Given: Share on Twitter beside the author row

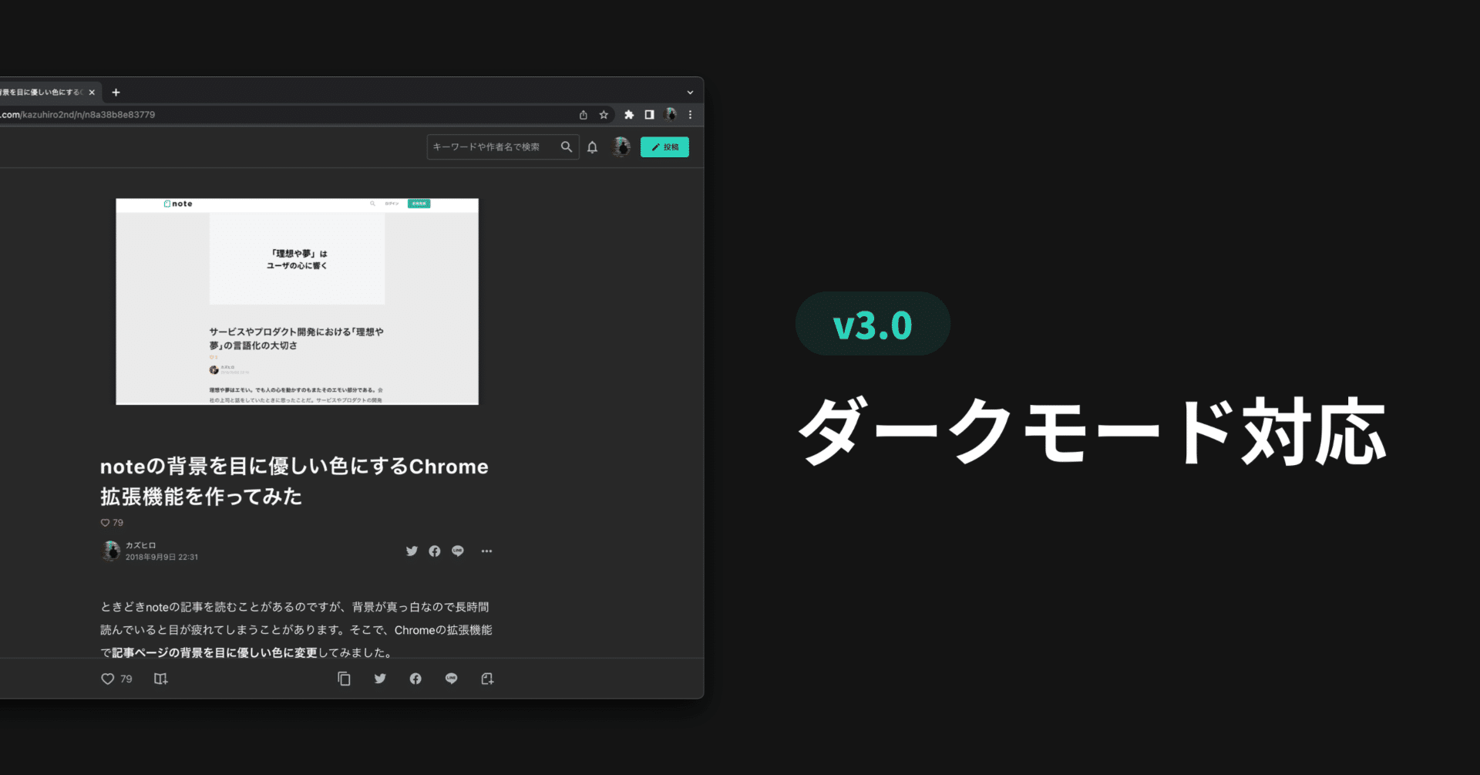Looking at the screenshot, I should pyautogui.click(x=412, y=551).
